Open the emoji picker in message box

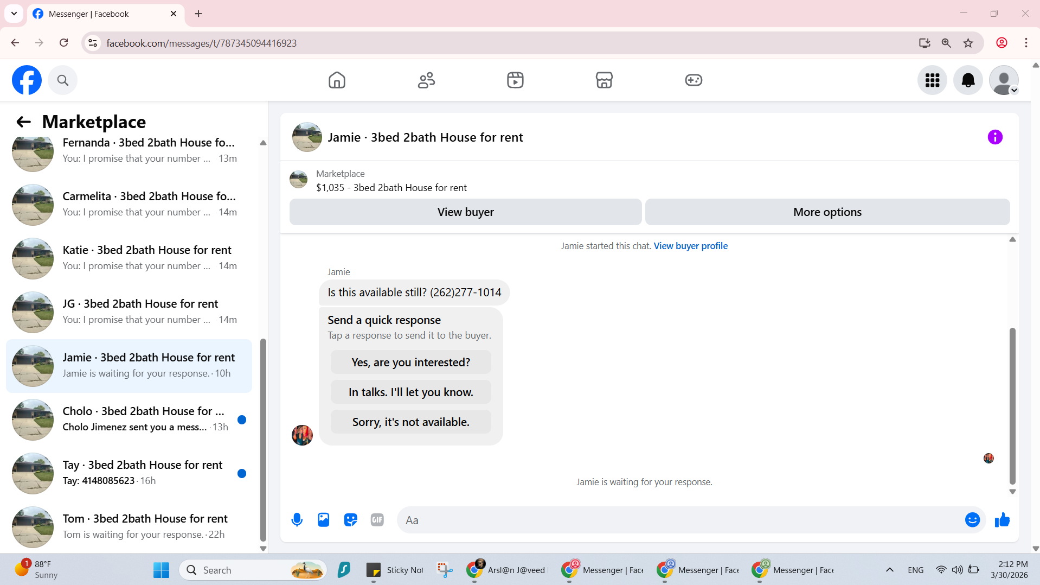click(972, 520)
